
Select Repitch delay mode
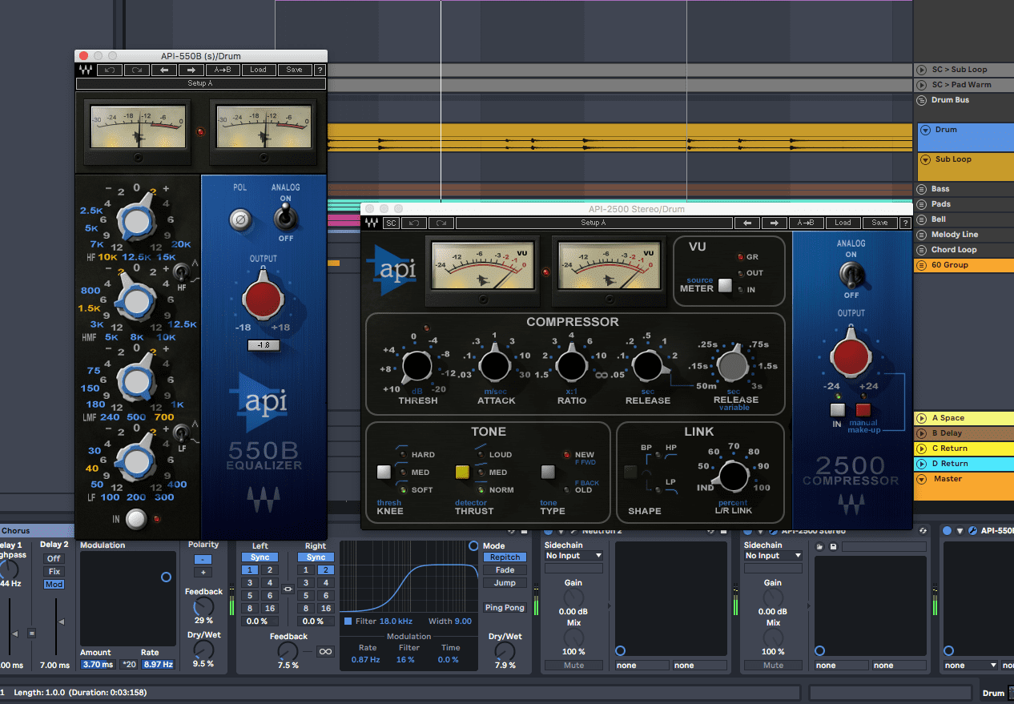(505, 557)
